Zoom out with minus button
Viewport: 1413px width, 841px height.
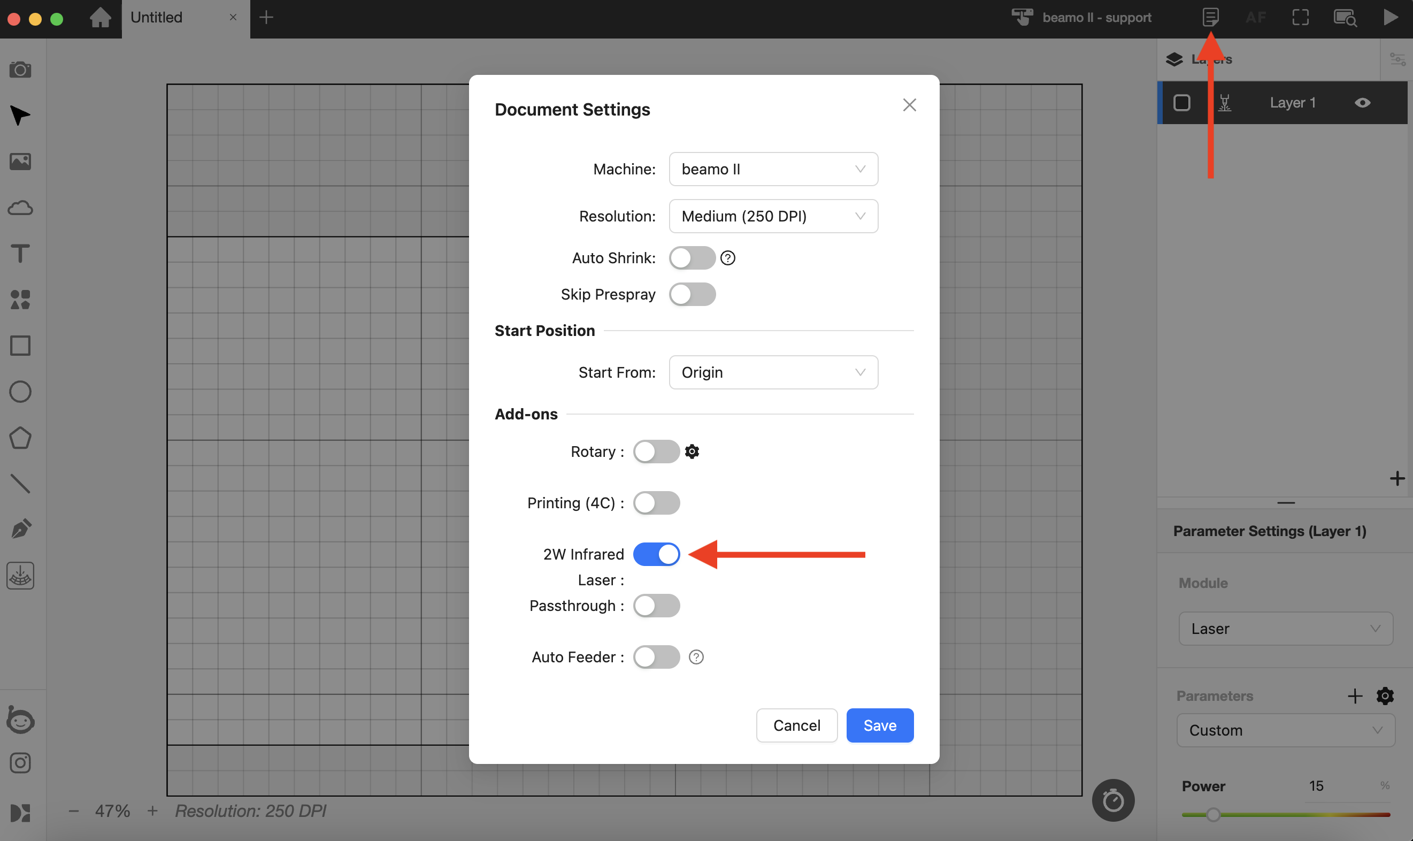point(73,811)
